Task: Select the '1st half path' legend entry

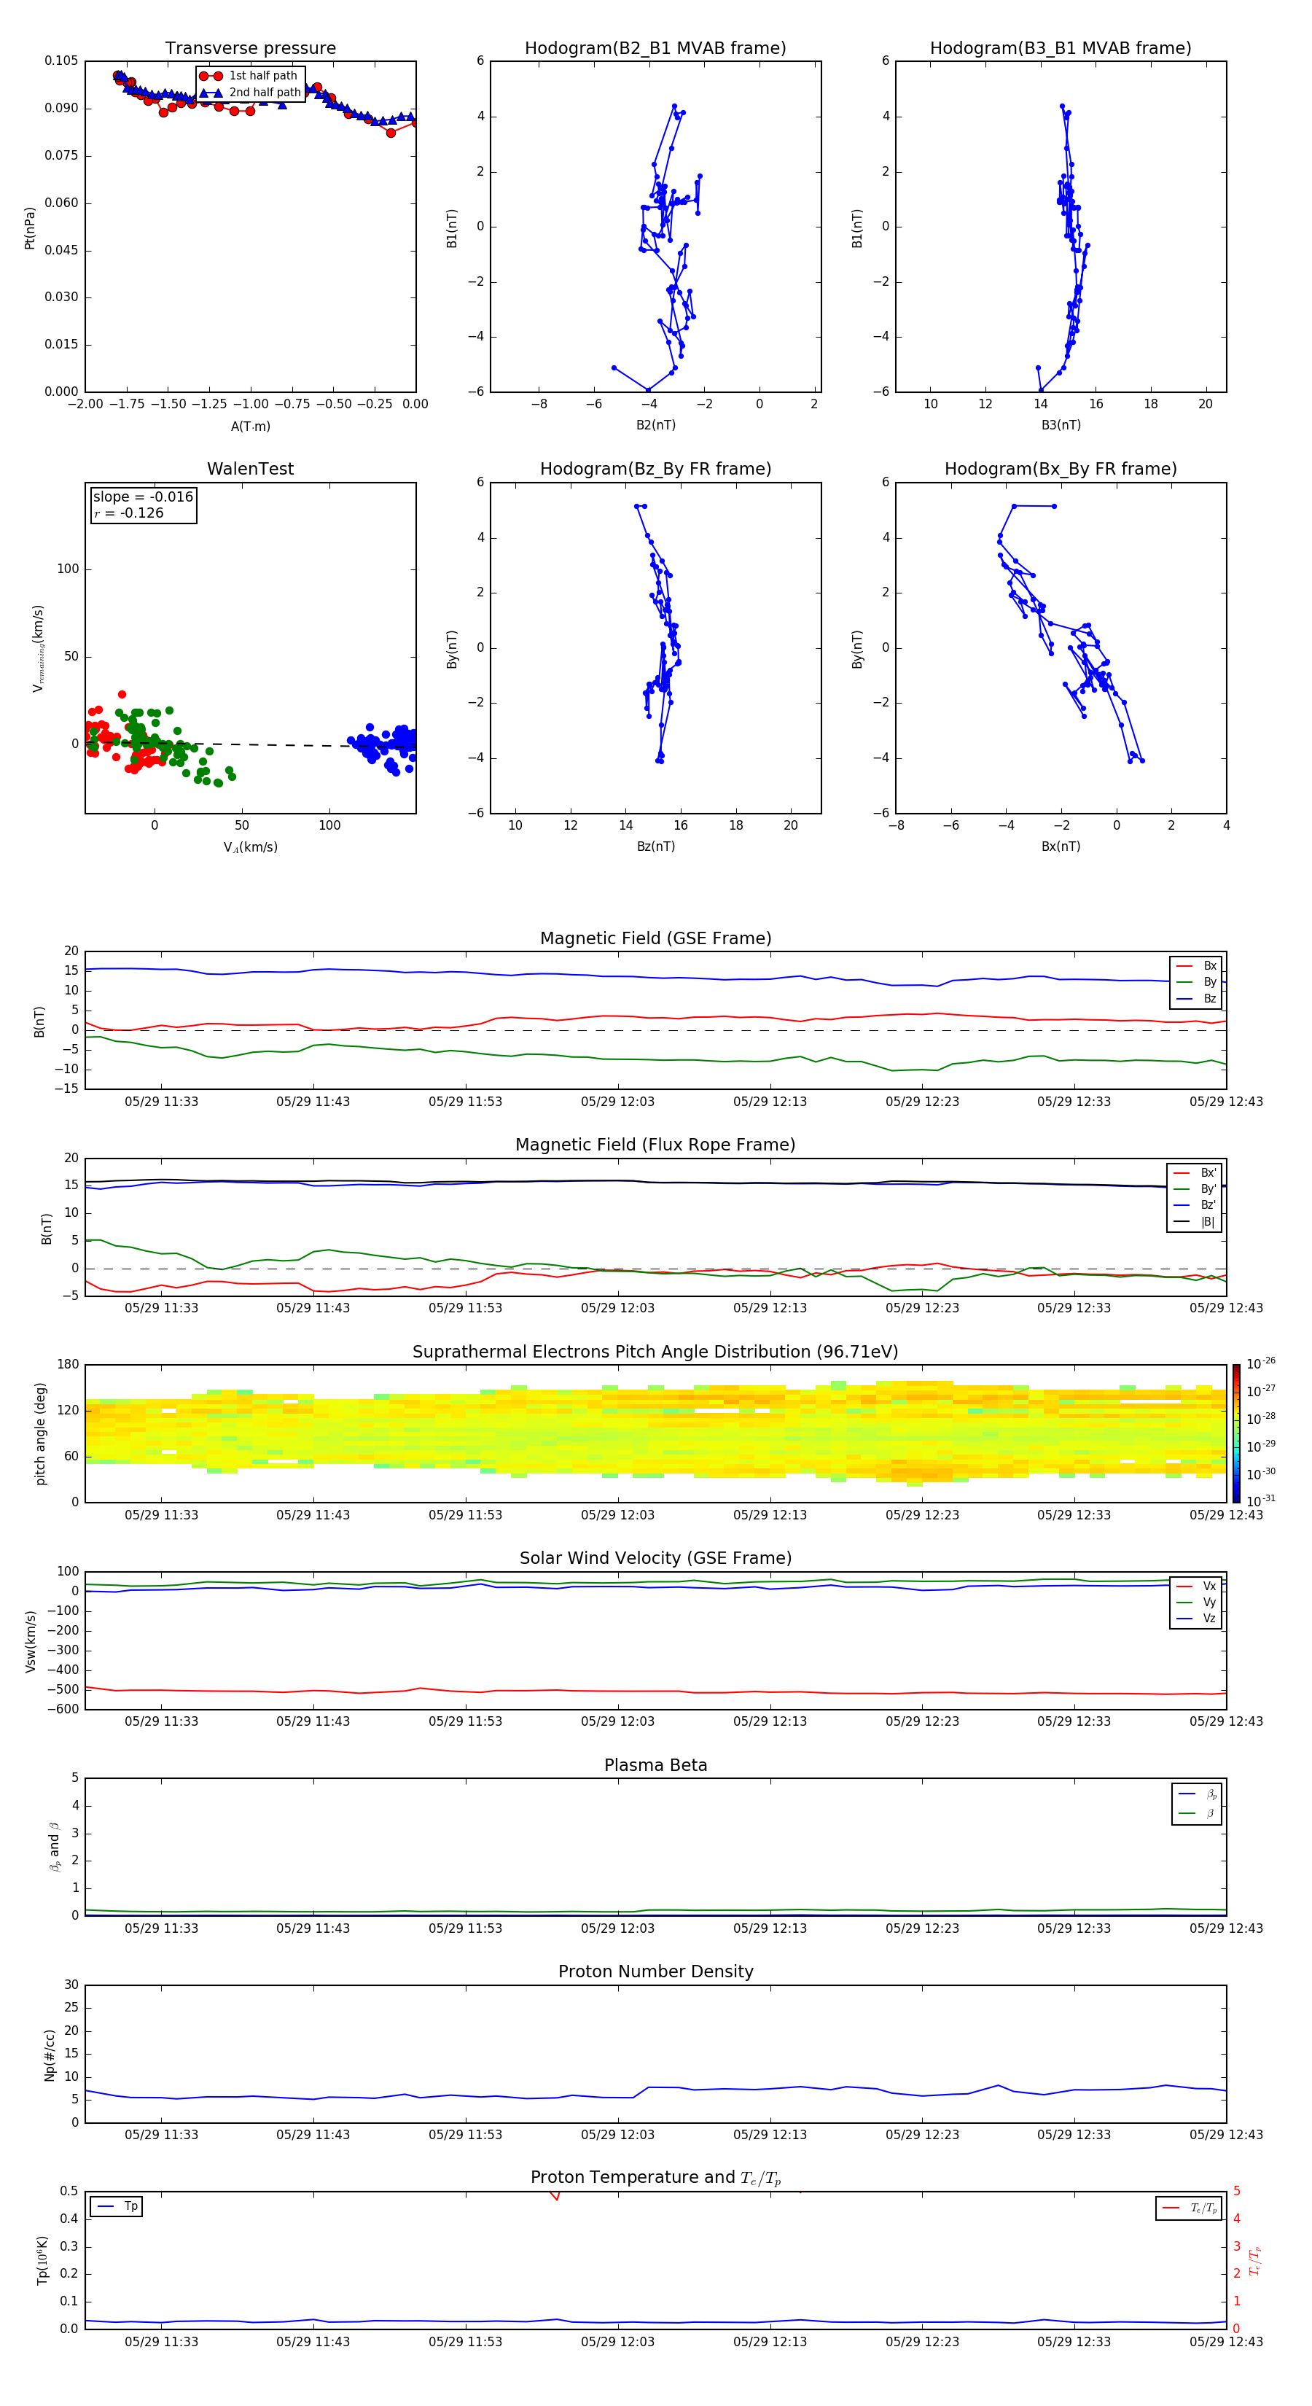Action: [249, 76]
